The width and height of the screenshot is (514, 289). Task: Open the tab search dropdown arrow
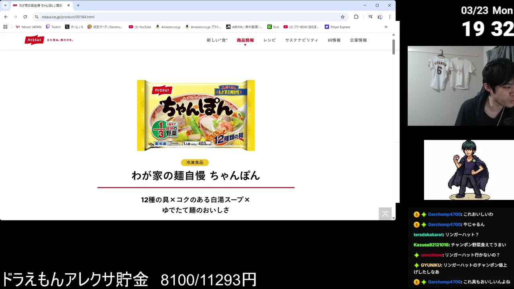pos(5,6)
